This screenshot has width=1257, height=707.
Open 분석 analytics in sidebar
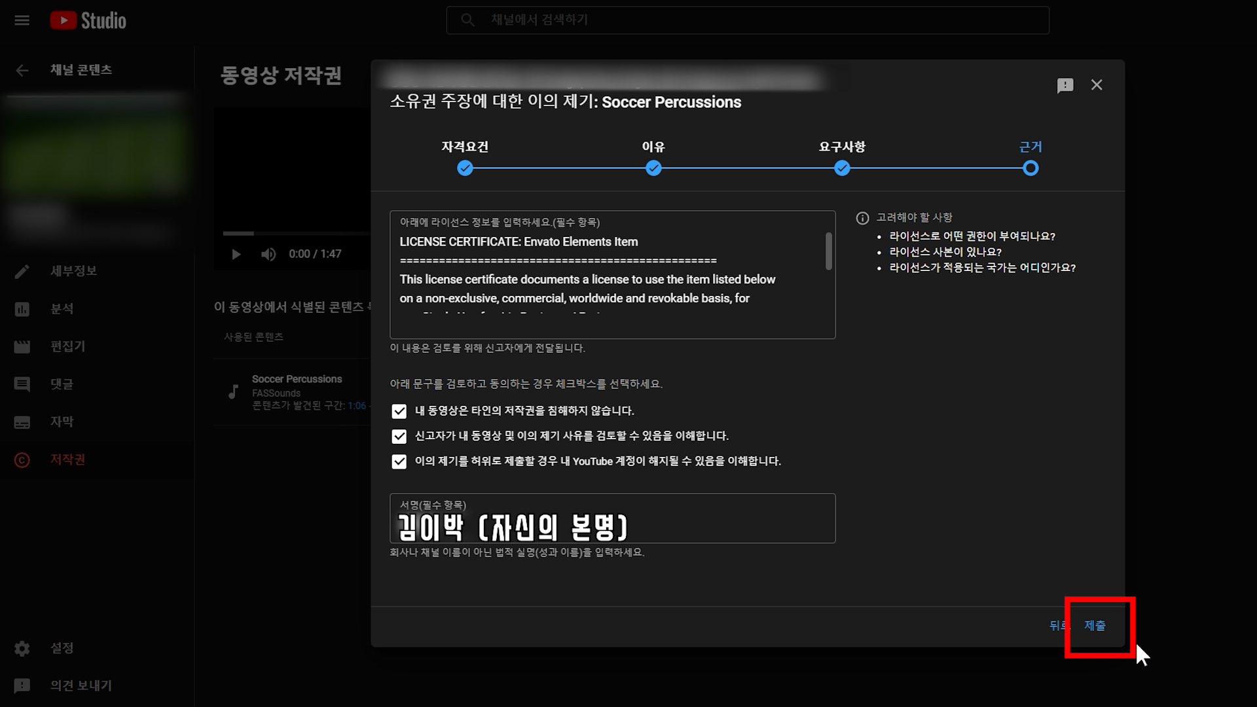62,309
